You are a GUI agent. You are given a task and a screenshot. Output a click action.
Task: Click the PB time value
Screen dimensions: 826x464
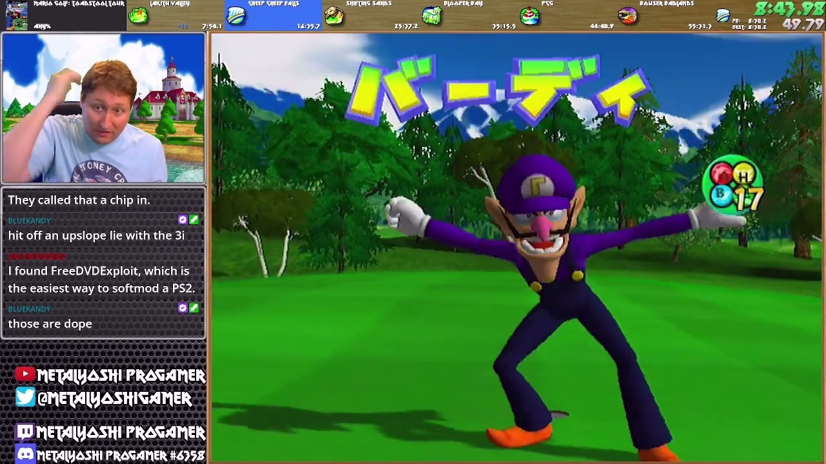pos(758,21)
